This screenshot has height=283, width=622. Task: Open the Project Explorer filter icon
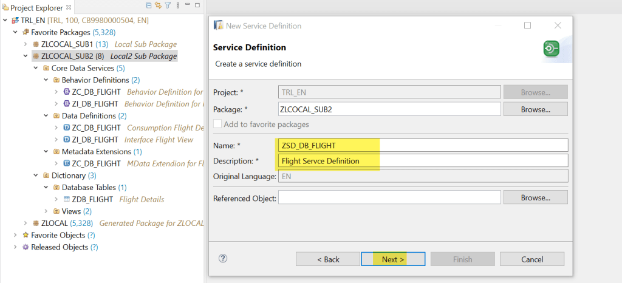[167, 6]
